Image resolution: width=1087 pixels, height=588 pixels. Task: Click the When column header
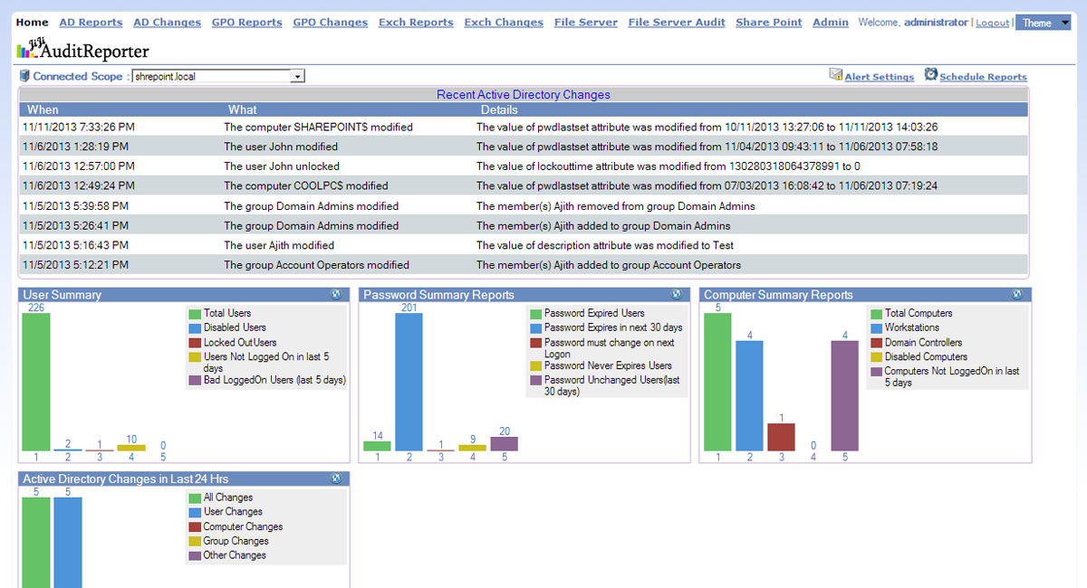click(x=43, y=109)
